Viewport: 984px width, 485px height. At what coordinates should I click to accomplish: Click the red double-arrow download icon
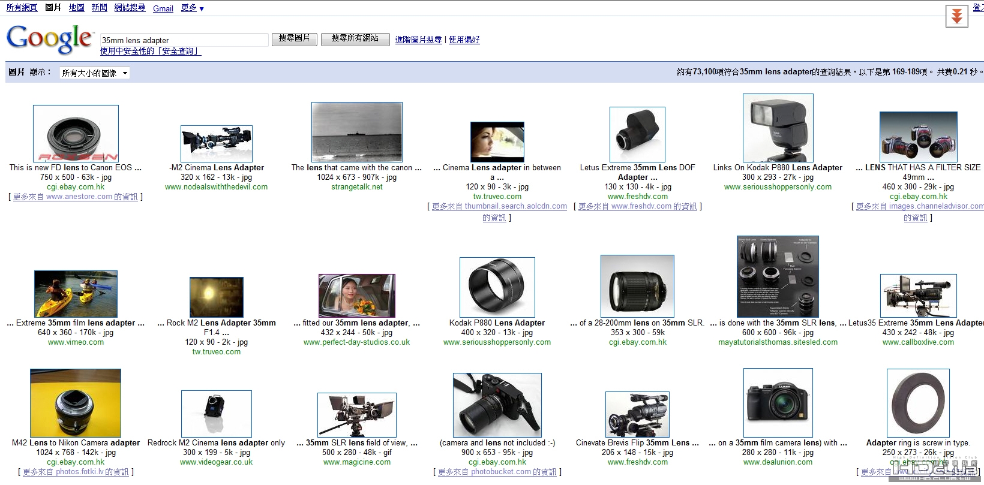pyautogui.click(x=957, y=16)
